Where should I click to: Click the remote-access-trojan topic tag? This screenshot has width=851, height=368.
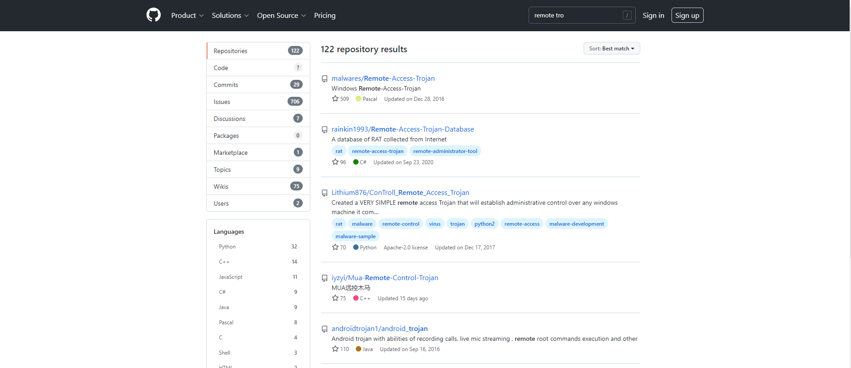[x=378, y=151]
